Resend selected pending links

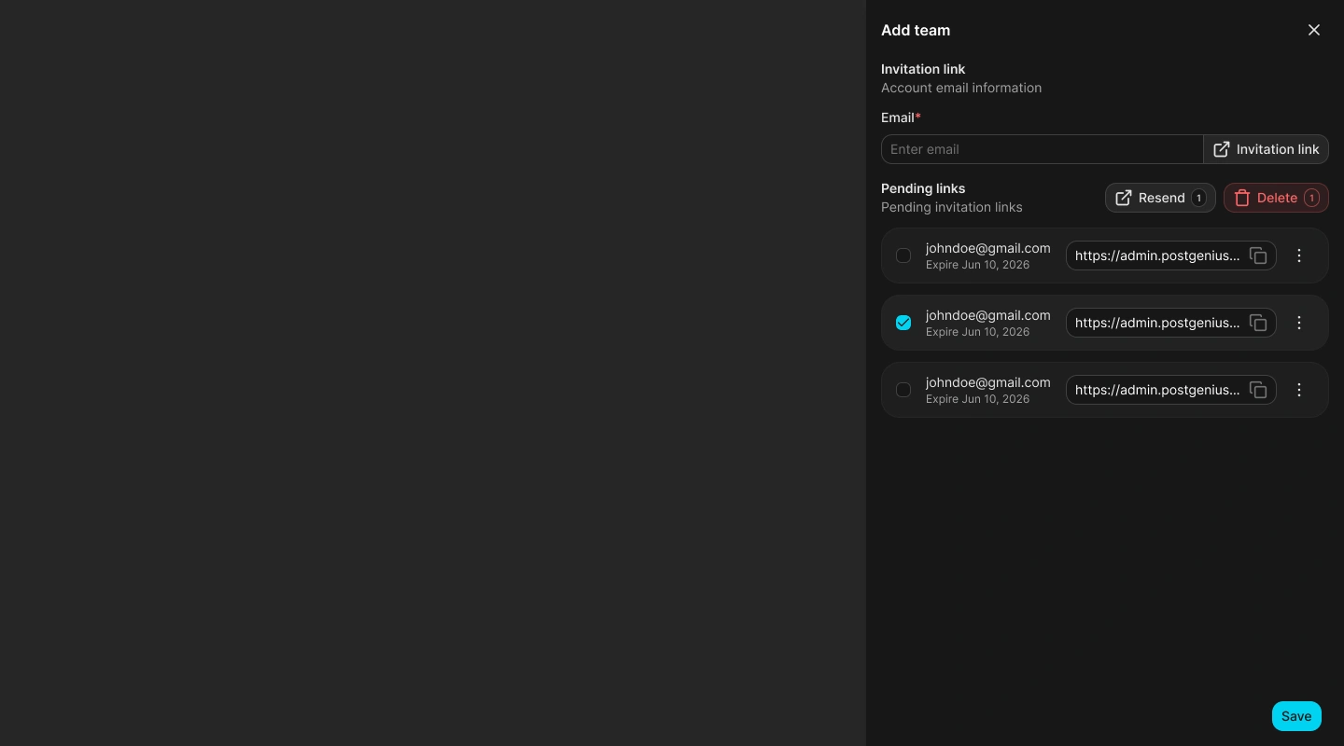pos(1160,198)
